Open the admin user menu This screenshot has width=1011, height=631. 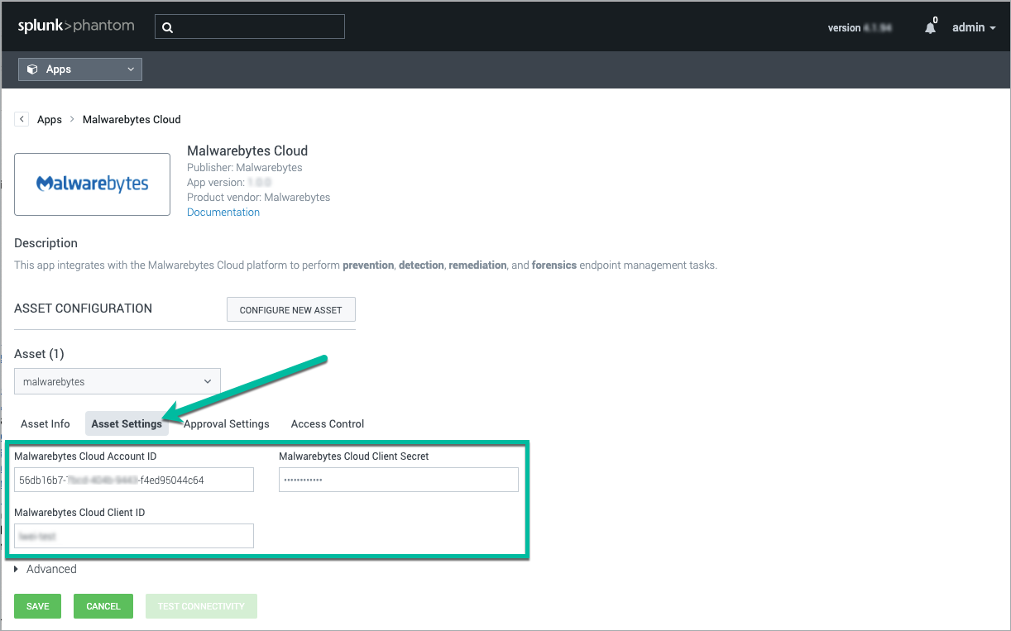[974, 27]
